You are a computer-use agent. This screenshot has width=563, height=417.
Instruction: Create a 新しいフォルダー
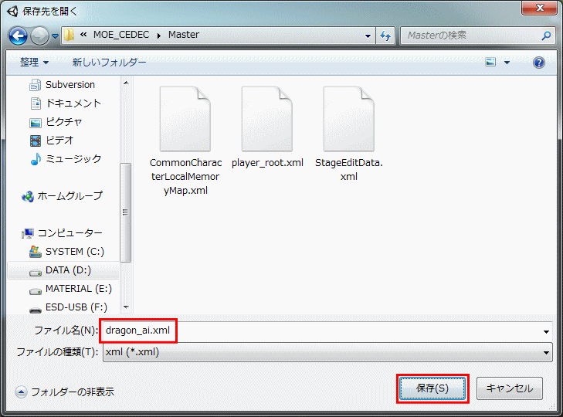tap(109, 63)
